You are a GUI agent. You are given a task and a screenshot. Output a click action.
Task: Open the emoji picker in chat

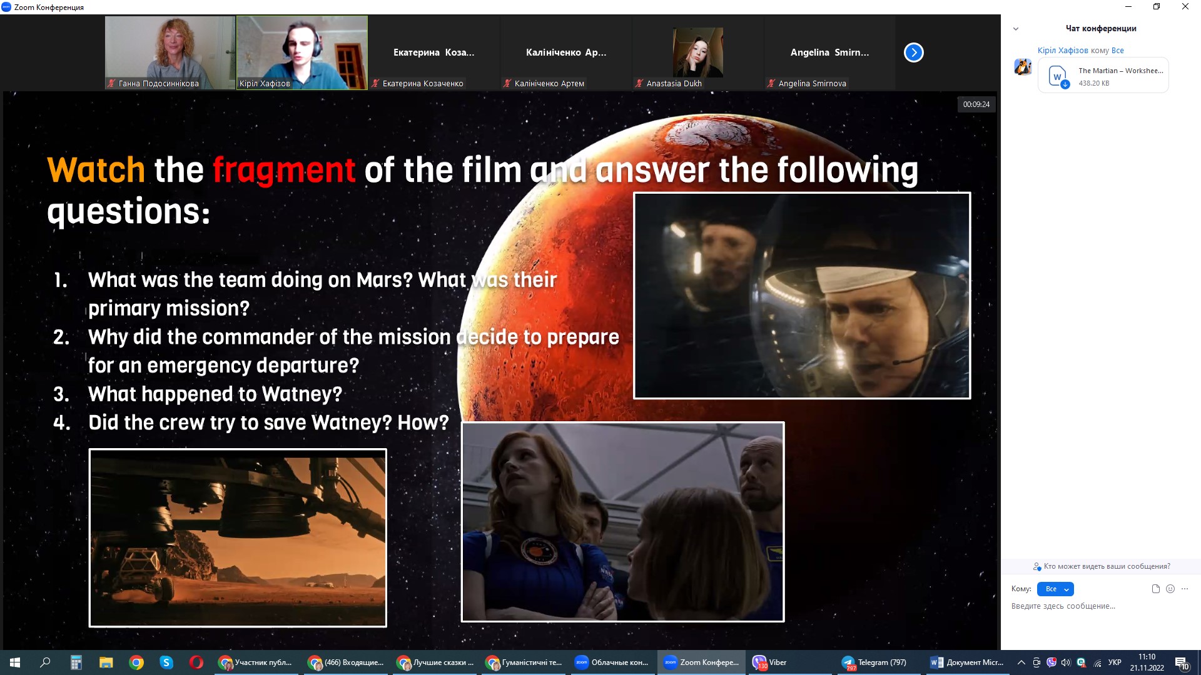(x=1170, y=589)
